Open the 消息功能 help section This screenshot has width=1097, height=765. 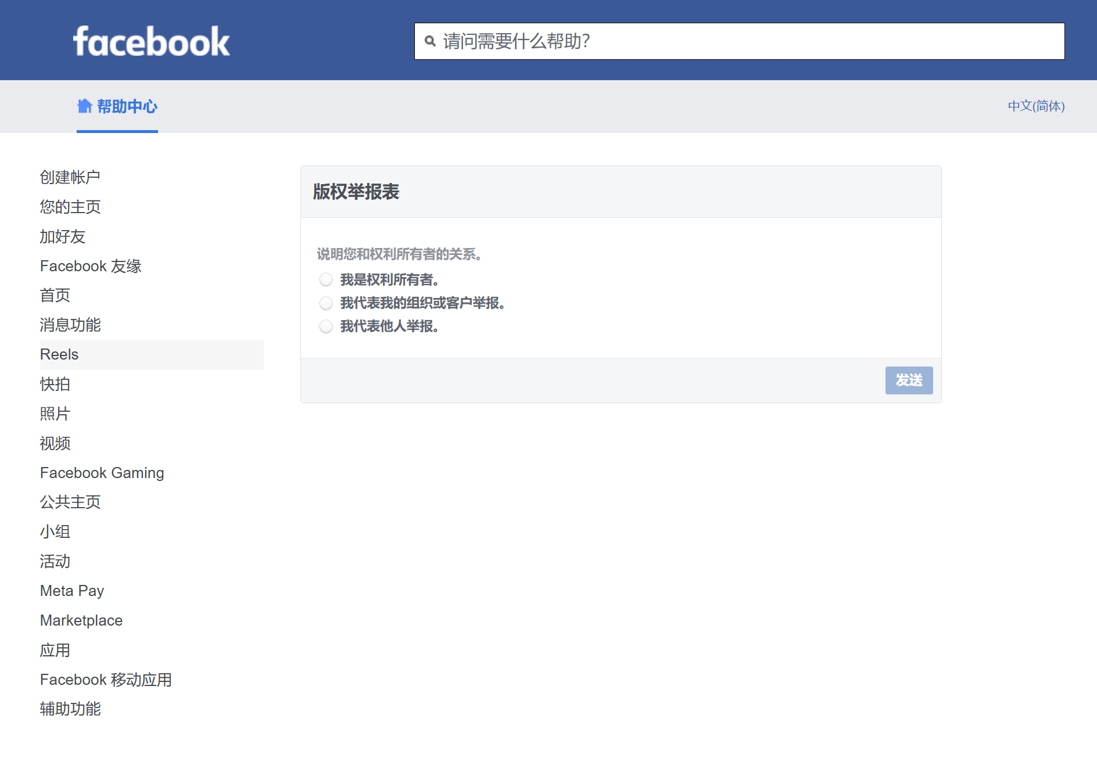pos(70,325)
